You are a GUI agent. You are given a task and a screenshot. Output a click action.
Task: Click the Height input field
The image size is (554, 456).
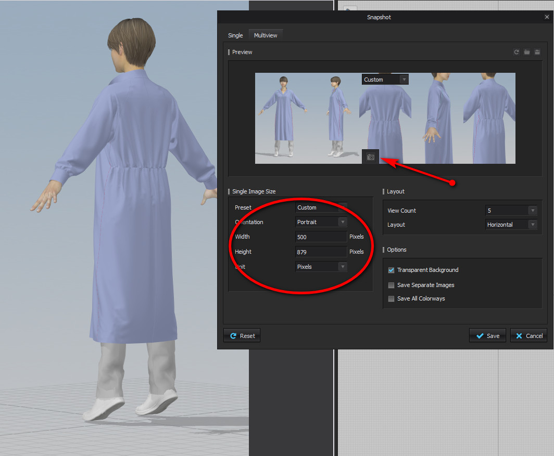320,252
